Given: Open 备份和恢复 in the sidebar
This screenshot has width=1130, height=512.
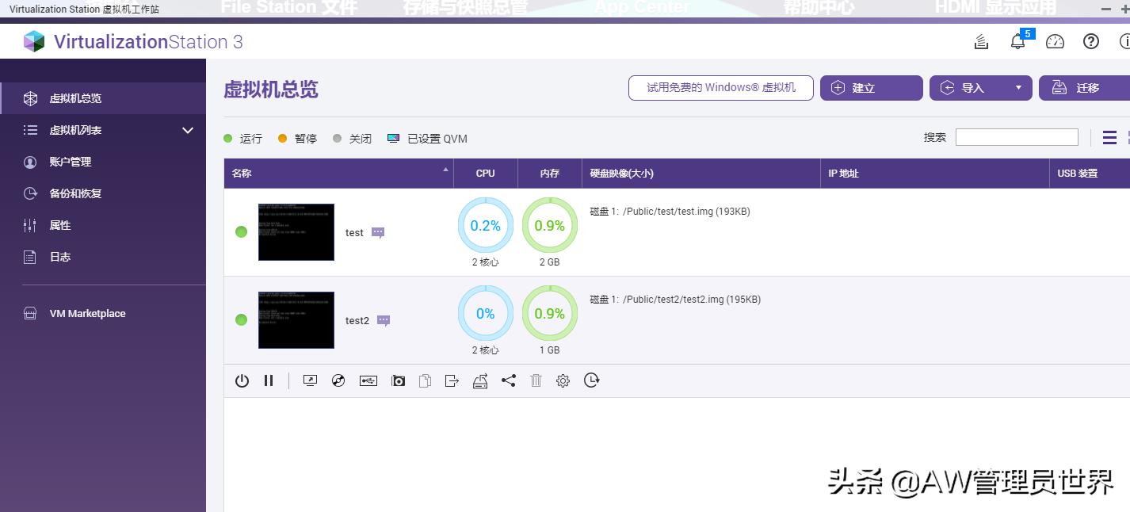Looking at the screenshot, I should [75, 193].
